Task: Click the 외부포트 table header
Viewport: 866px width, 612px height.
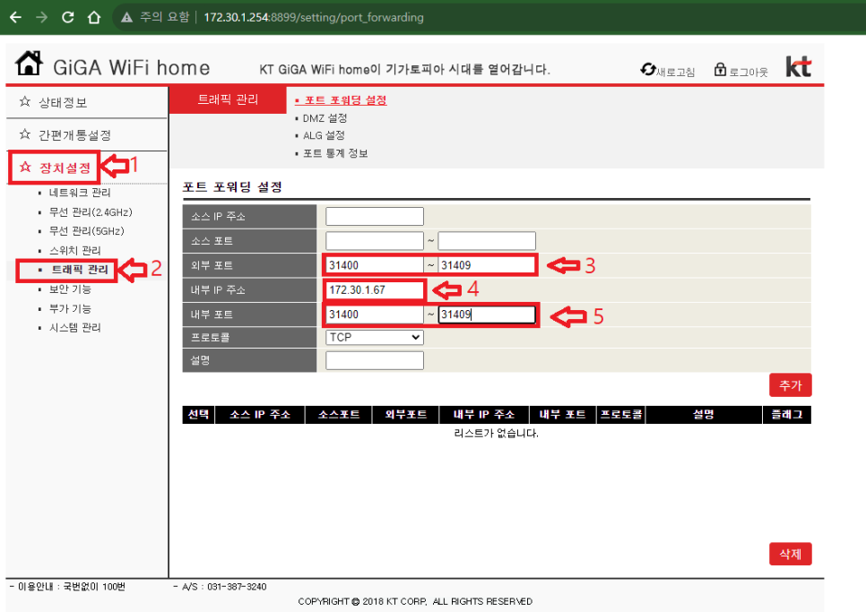Action: tap(406, 415)
